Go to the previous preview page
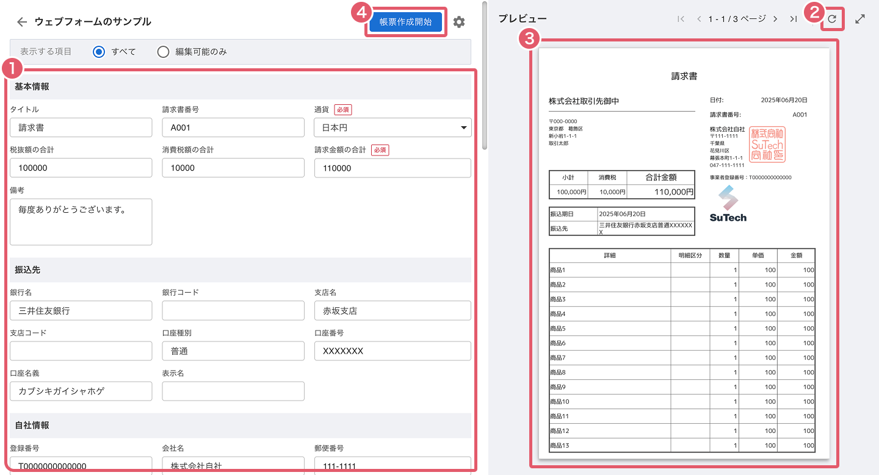Image resolution: width=879 pixels, height=475 pixels. (699, 19)
